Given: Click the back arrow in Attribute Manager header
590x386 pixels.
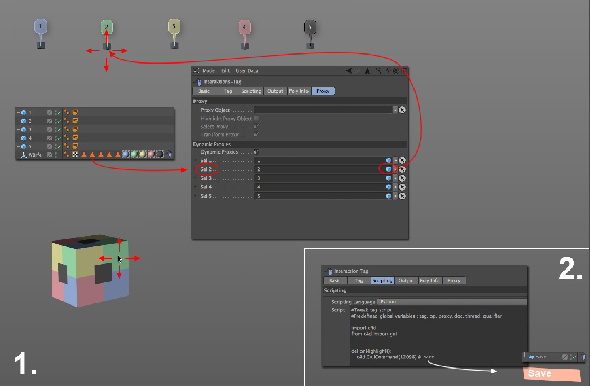Looking at the screenshot, I should coord(349,71).
